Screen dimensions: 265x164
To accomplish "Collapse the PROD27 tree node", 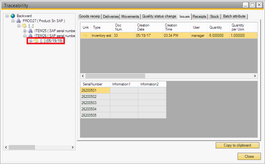I will (13, 21).
